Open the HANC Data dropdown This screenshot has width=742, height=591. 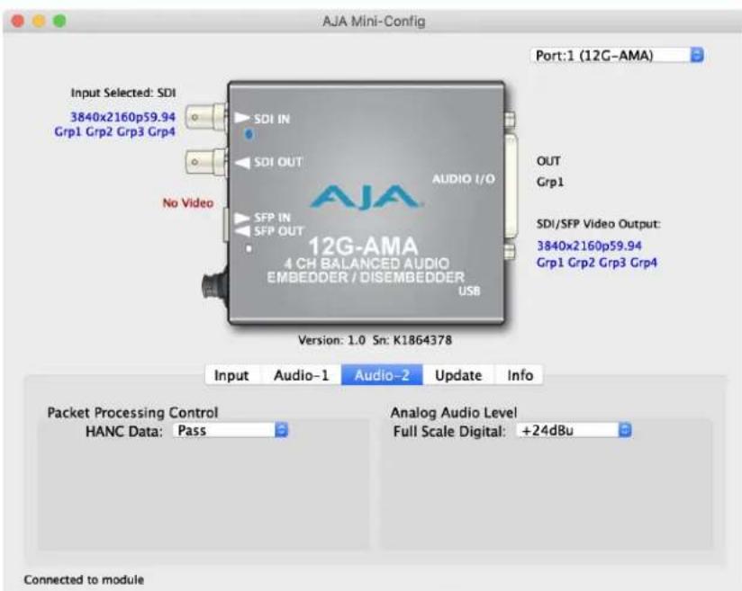(231, 430)
